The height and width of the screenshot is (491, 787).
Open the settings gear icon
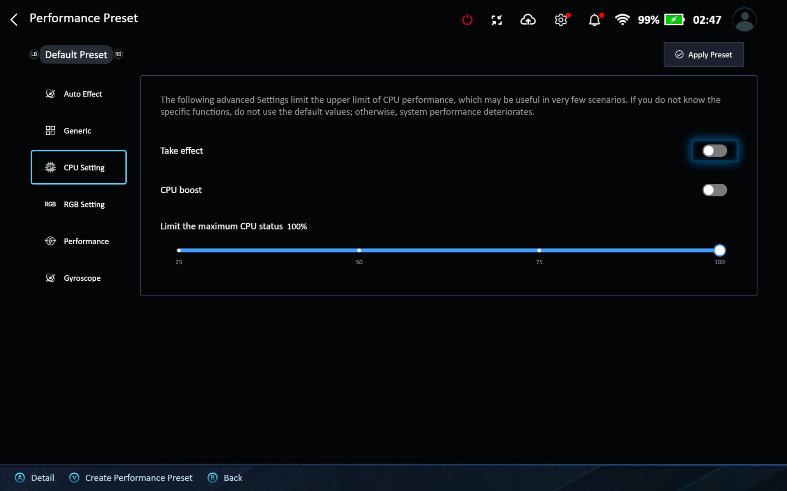[x=560, y=20]
